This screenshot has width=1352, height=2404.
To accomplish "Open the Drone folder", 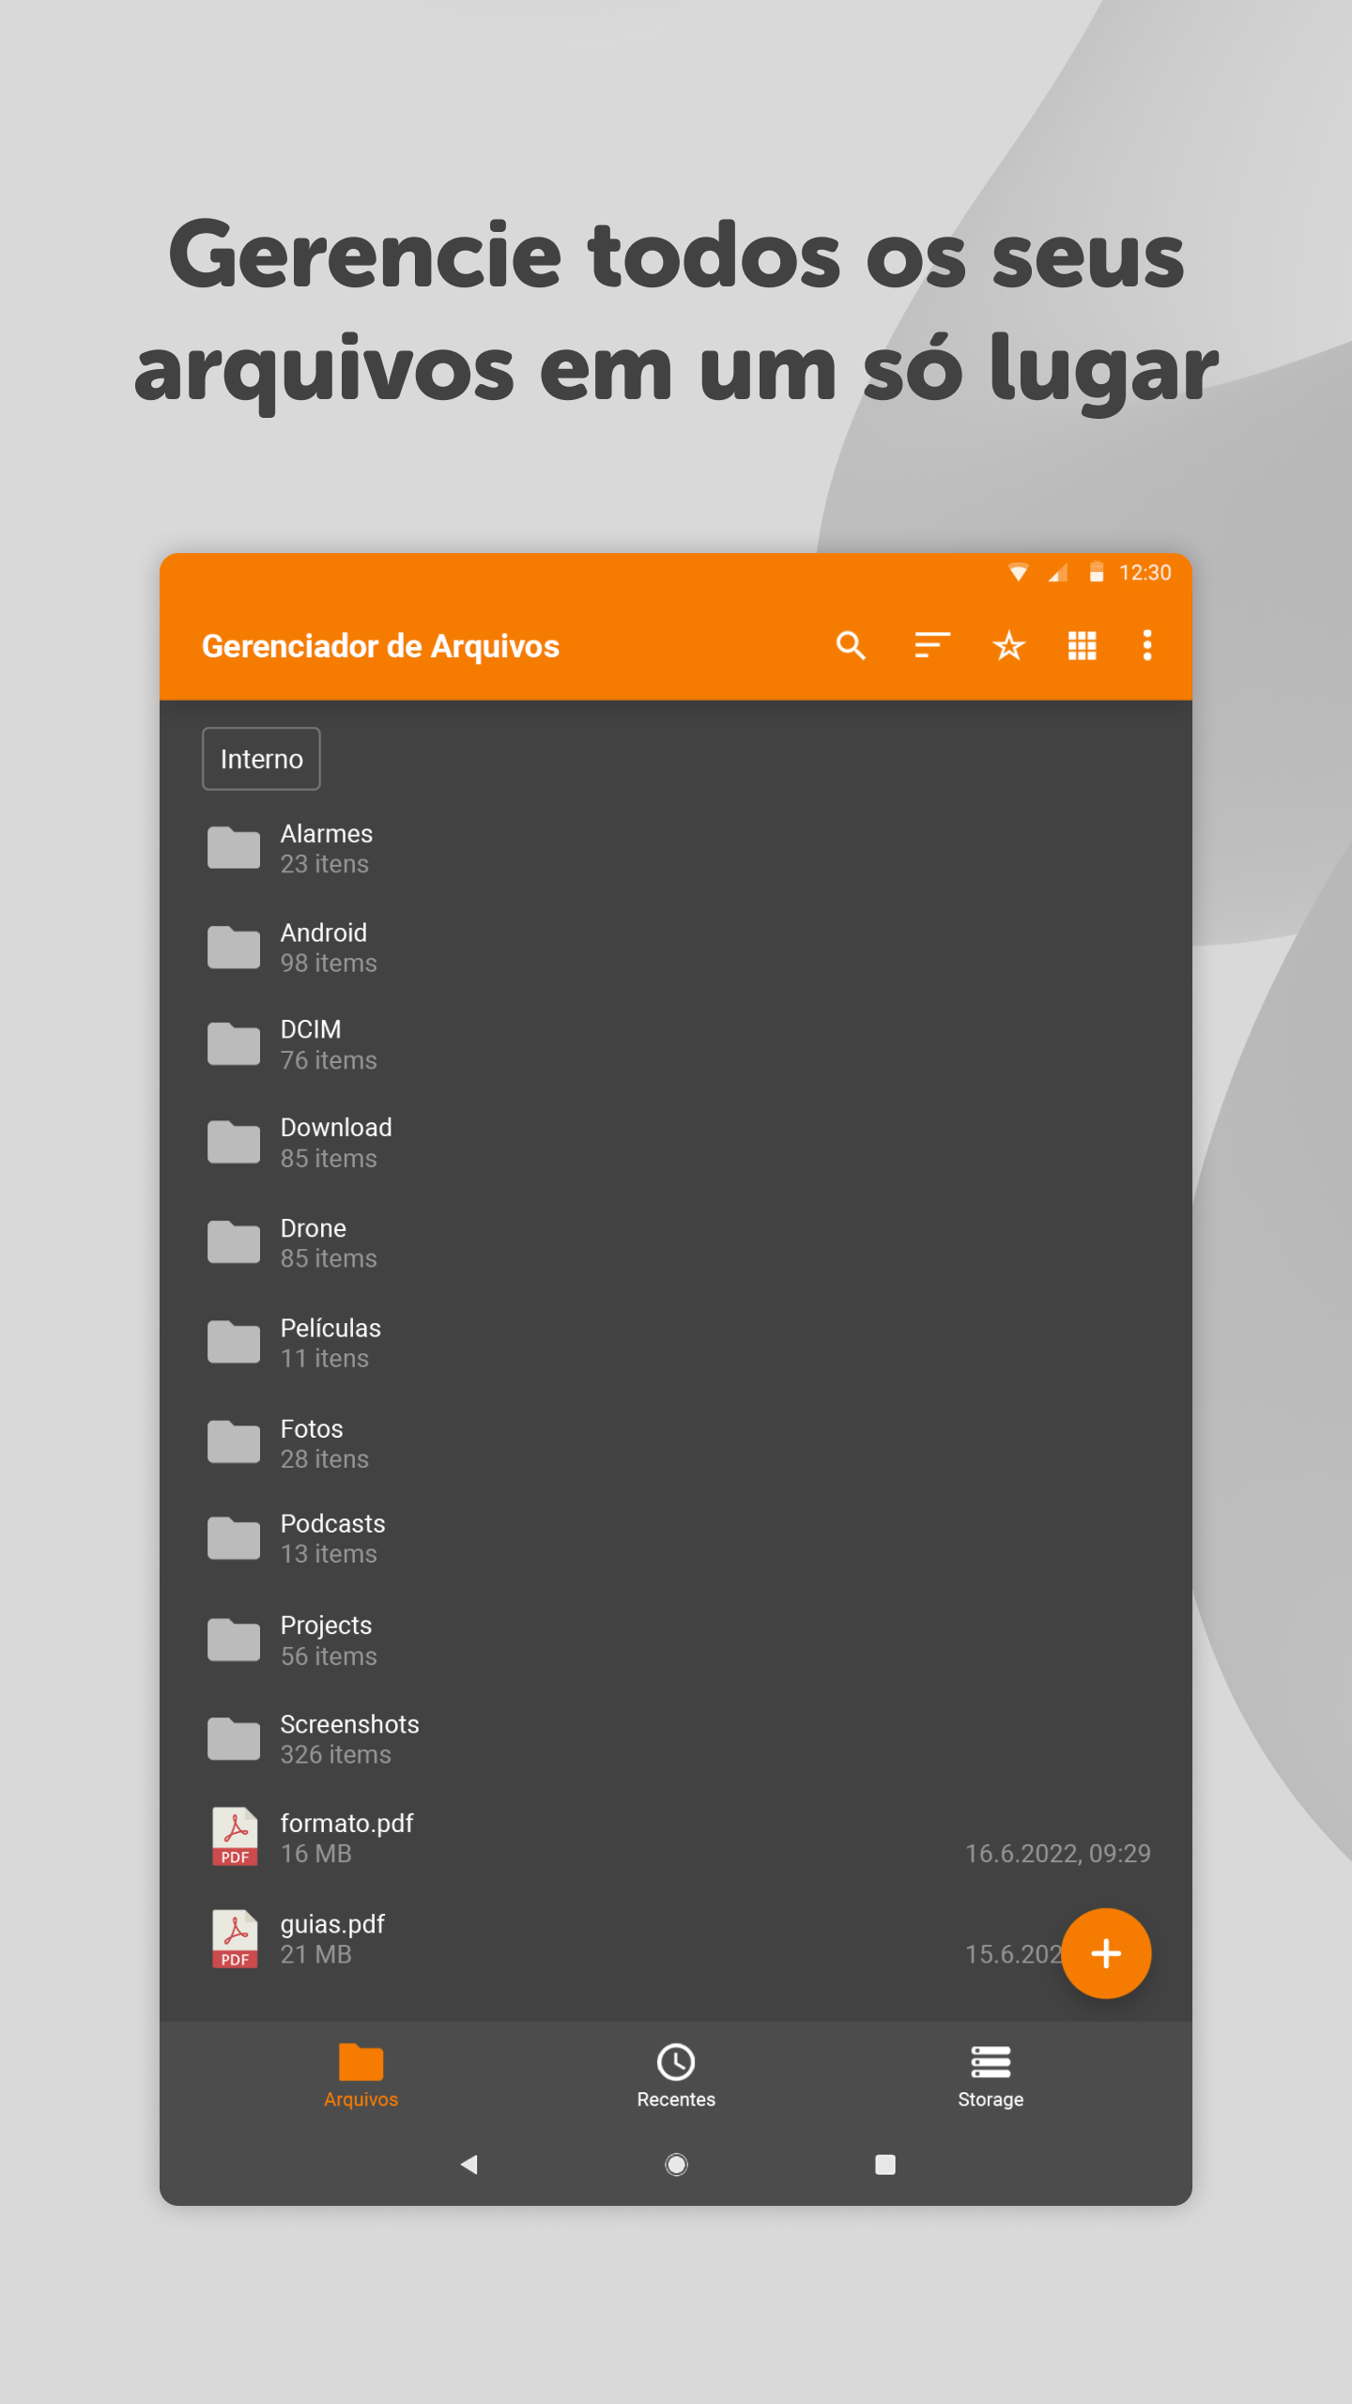I will point(676,1243).
